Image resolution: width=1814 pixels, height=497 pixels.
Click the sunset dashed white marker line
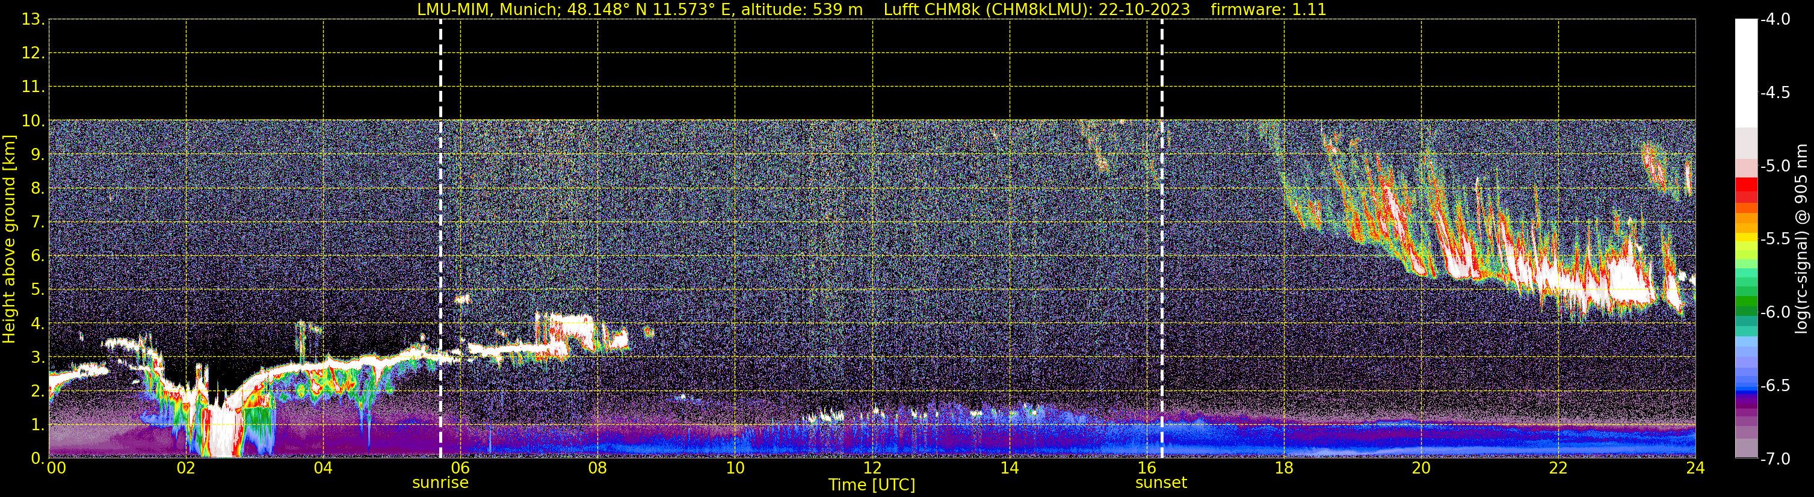(1162, 239)
